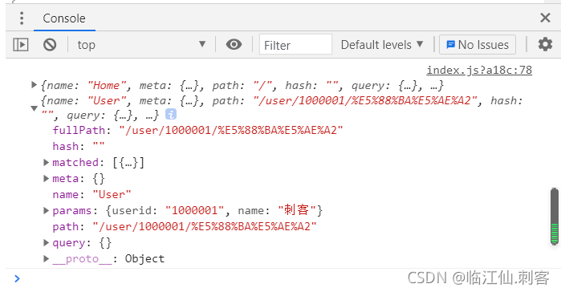This screenshot has width=561, height=292.
Task: Select the fullPath property value
Action: 231,130
